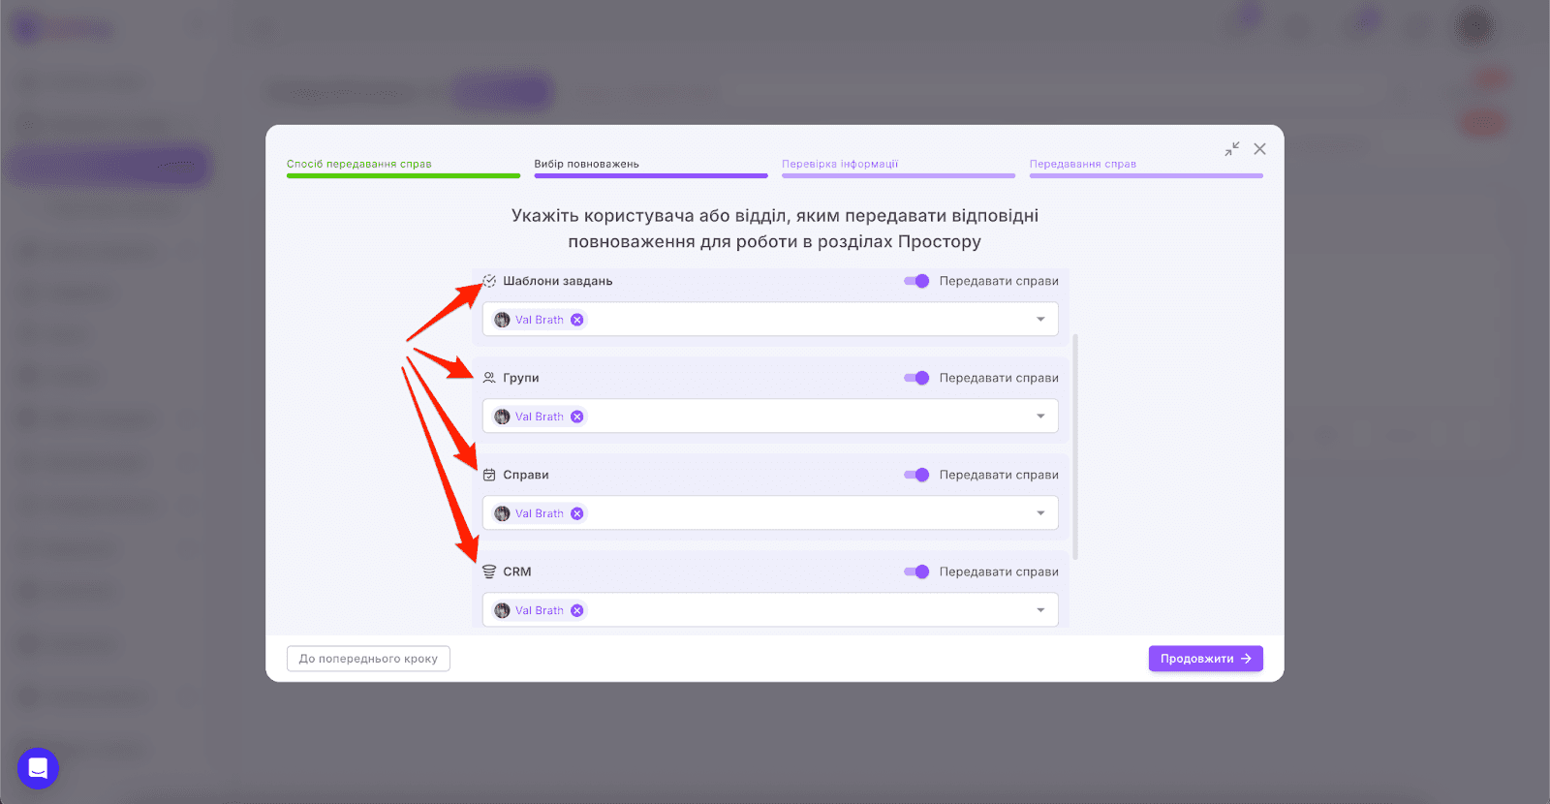This screenshot has height=804, width=1550.
Task: Expand the Шаблони завдань user dropdown arrow
Action: point(1040,320)
